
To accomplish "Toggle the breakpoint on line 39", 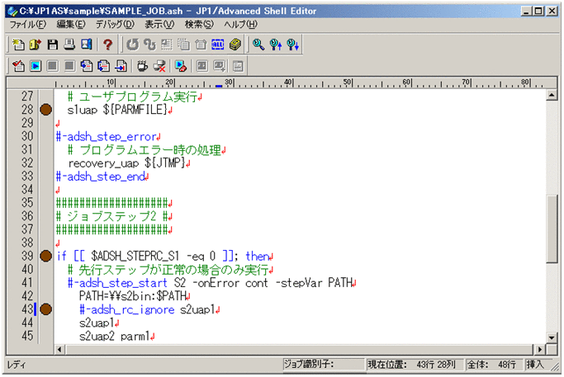I will tap(45, 256).
